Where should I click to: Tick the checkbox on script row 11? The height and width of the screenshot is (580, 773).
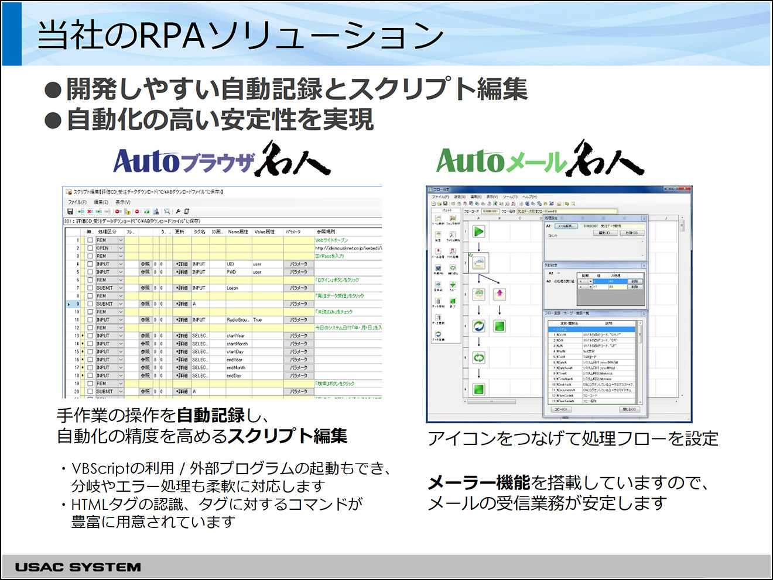(x=90, y=320)
